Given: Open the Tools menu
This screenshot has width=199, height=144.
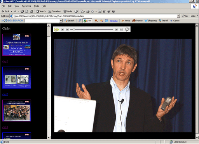Looking at the screenshot, I should pos(36,6).
